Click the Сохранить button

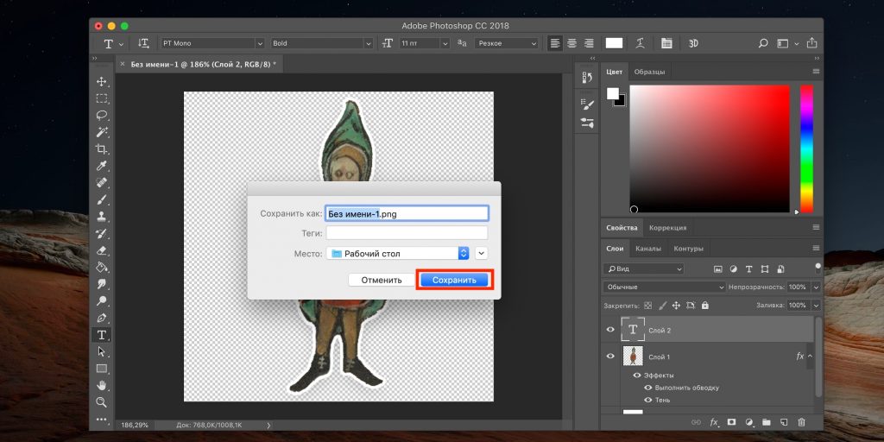[x=455, y=280]
